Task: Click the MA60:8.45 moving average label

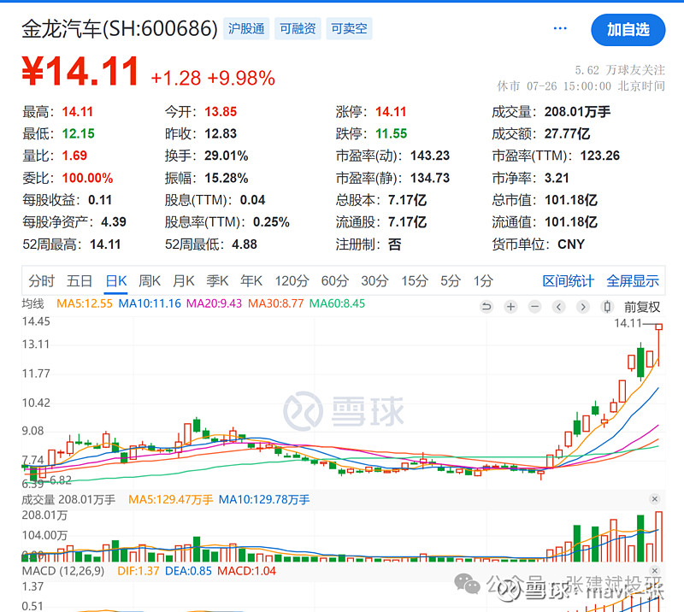Action: tap(337, 303)
